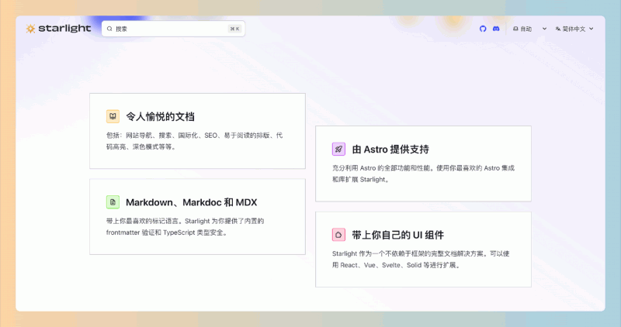The height and width of the screenshot is (327, 621).
Task: Click the description starting Starlight 作为一个
Action: (x=421, y=260)
